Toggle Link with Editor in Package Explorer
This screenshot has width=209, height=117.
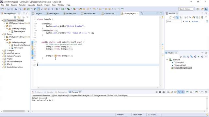pyautogui.click(x=19, y=17)
